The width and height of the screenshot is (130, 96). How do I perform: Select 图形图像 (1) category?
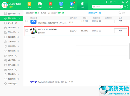coord(12,37)
